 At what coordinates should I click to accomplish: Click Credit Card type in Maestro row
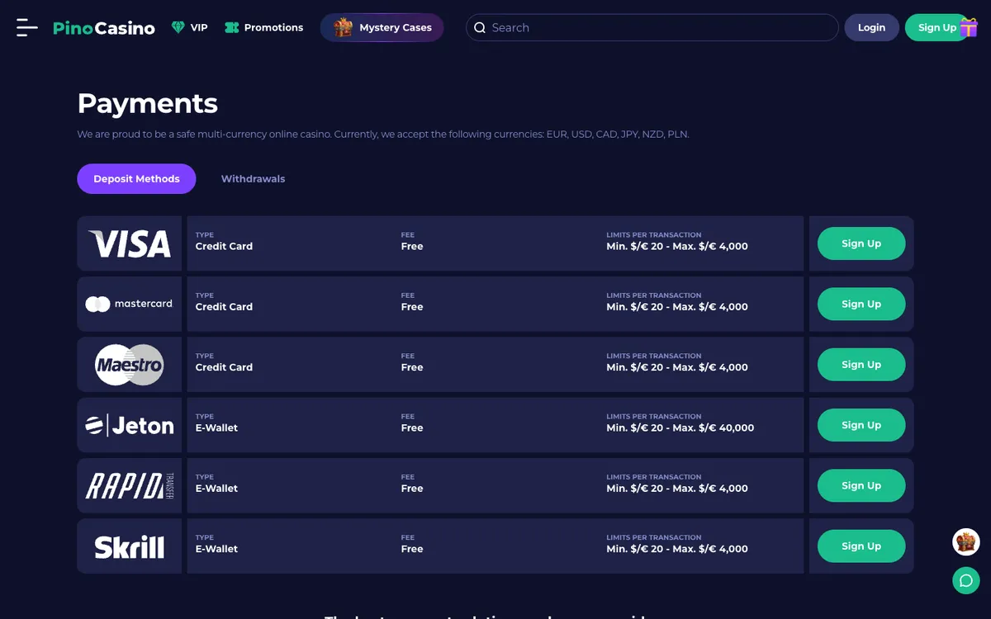pyautogui.click(x=224, y=367)
